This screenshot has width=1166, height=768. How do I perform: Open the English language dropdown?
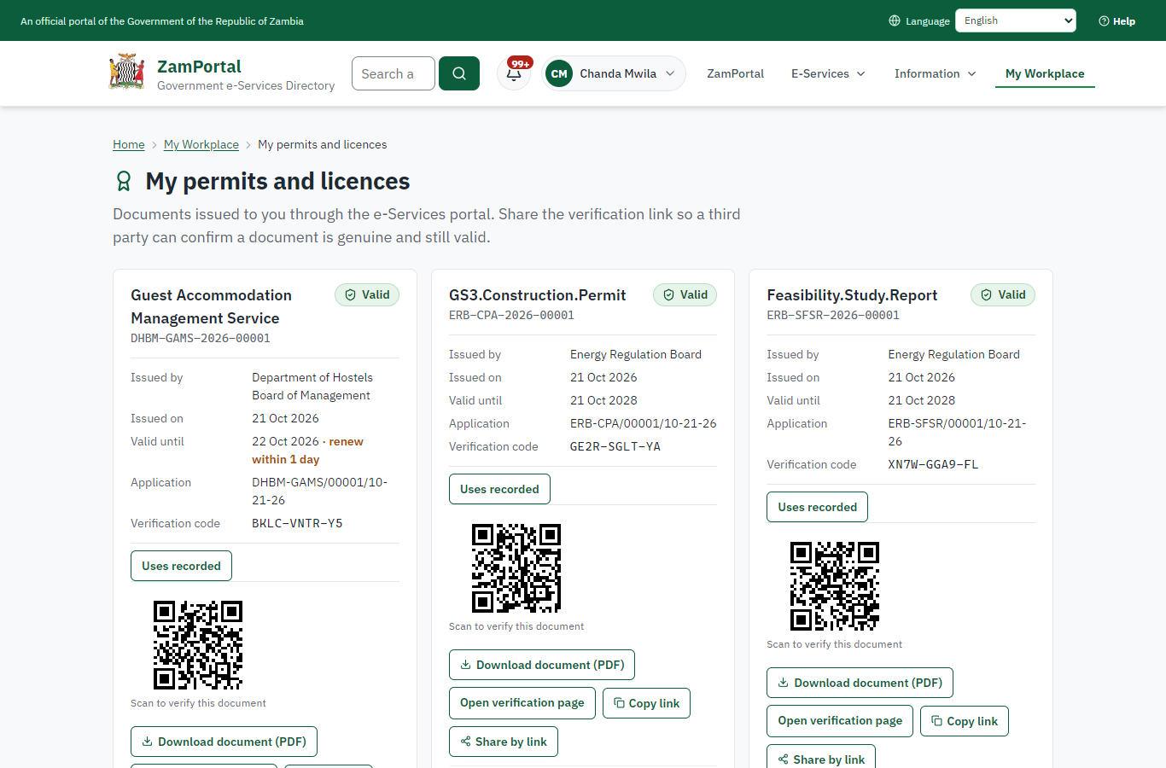click(1016, 20)
